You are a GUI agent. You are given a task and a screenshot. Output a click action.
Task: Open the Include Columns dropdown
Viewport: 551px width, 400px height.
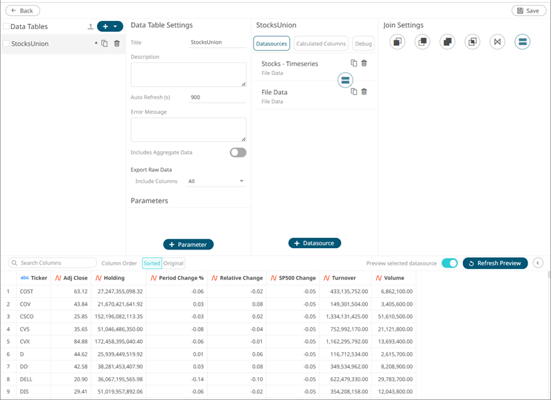[216, 182]
